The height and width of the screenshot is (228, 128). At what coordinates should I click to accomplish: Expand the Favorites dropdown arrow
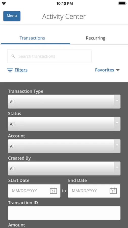[118, 70]
